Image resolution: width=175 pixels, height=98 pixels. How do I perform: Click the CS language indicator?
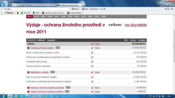tap(144, 96)
